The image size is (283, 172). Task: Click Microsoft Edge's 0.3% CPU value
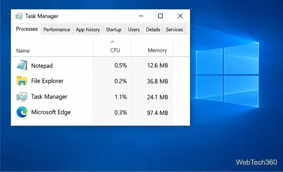[x=121, y=113]
